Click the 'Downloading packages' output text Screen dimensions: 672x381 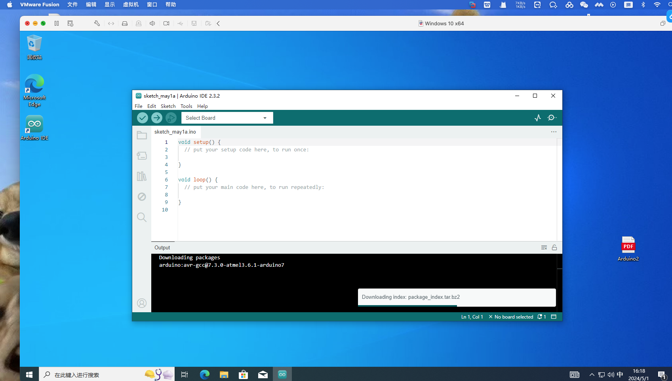pos(189,258)
